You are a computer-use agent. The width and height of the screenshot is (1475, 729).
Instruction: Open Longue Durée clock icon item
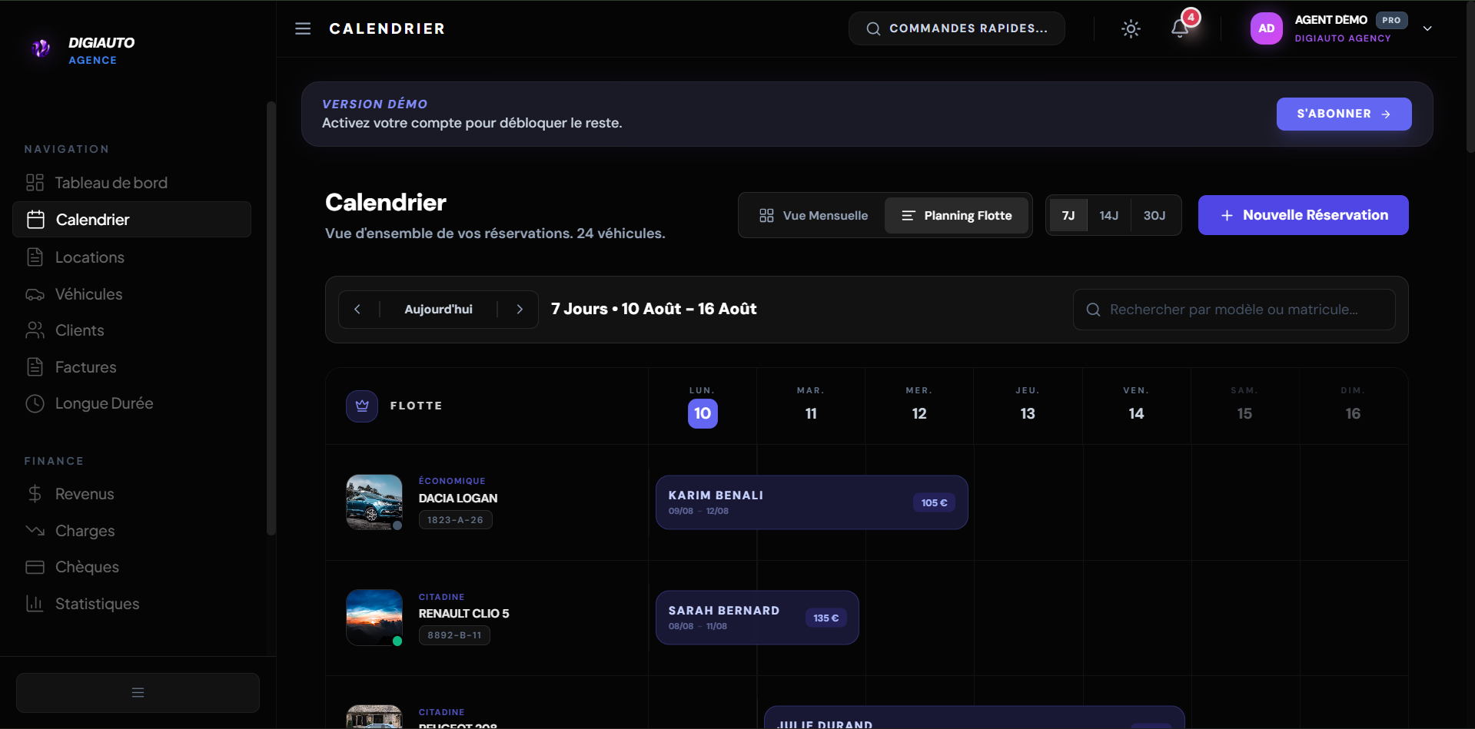(35, 403)
